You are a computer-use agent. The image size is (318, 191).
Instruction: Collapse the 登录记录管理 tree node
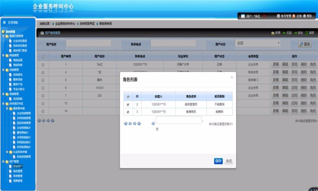point(3,36)
